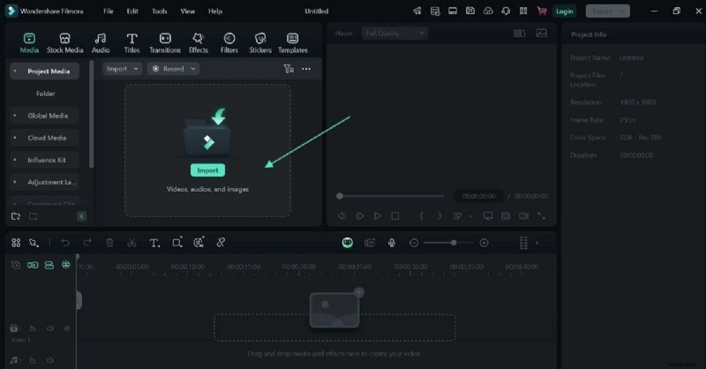Click the green Import button
The image size is (706, 369).
tap(207, 170)
